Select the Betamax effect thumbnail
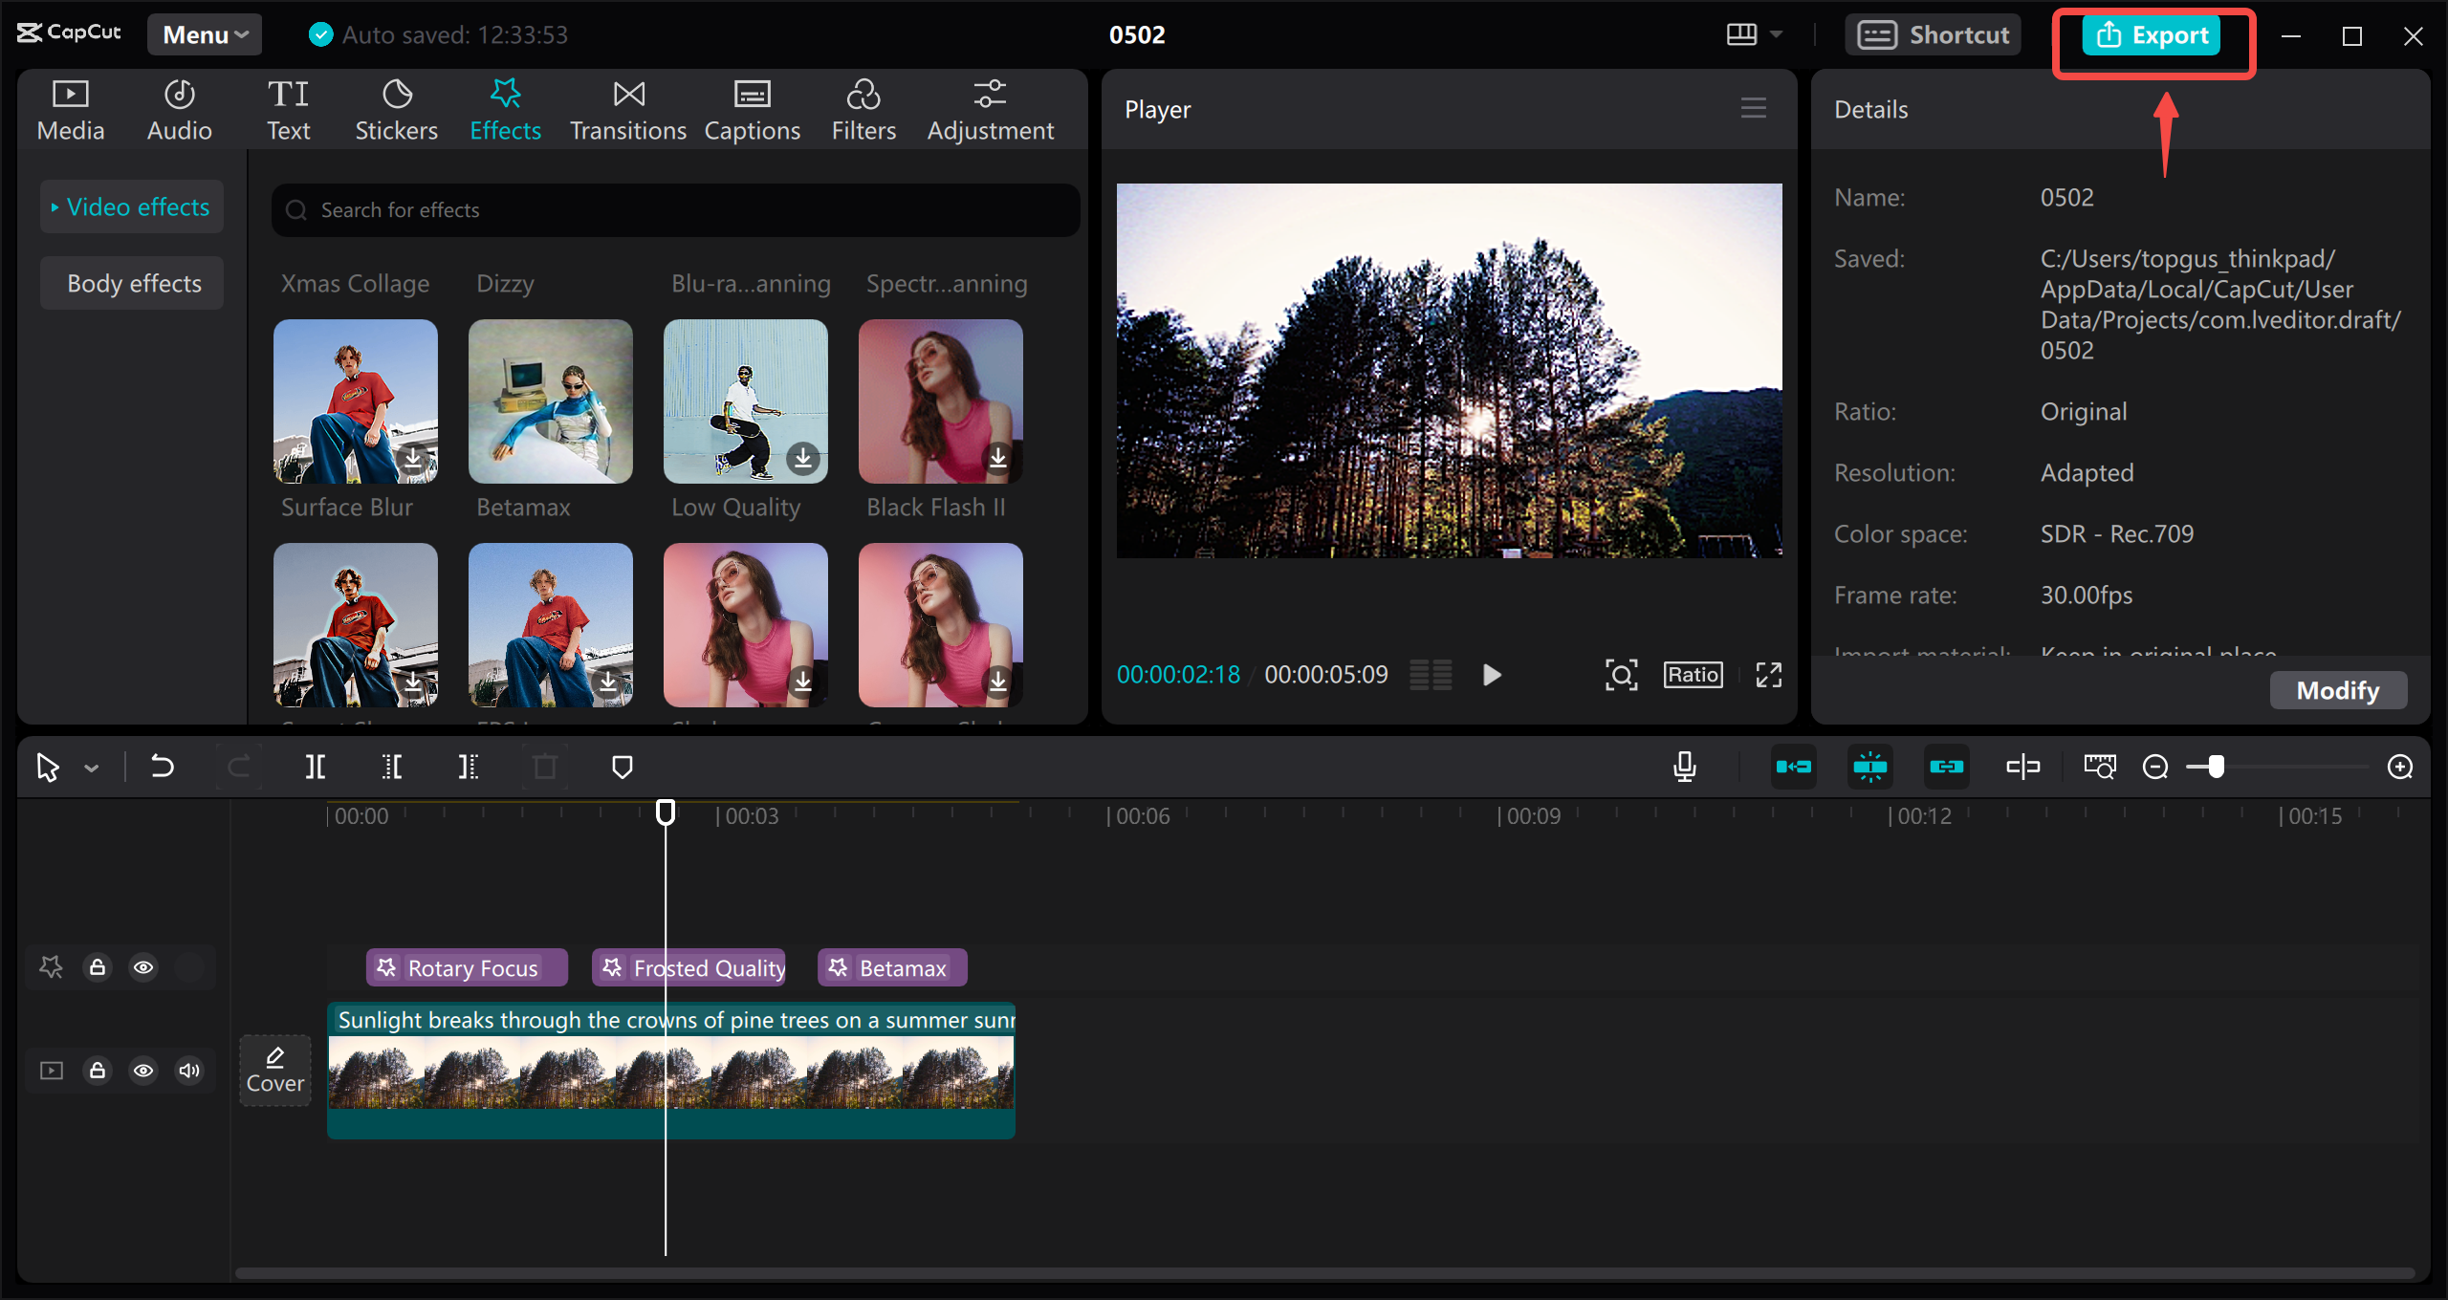 click(549, 400)
